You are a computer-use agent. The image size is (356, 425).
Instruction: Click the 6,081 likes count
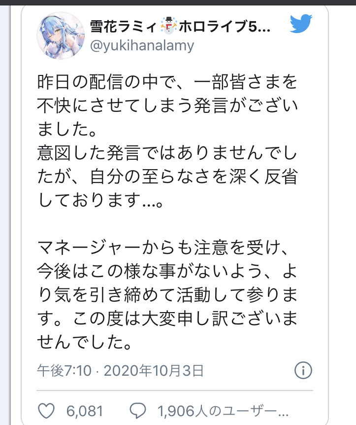(85, 411)
